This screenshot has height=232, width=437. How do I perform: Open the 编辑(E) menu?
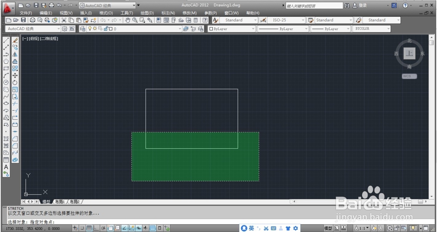click(46, 13)
